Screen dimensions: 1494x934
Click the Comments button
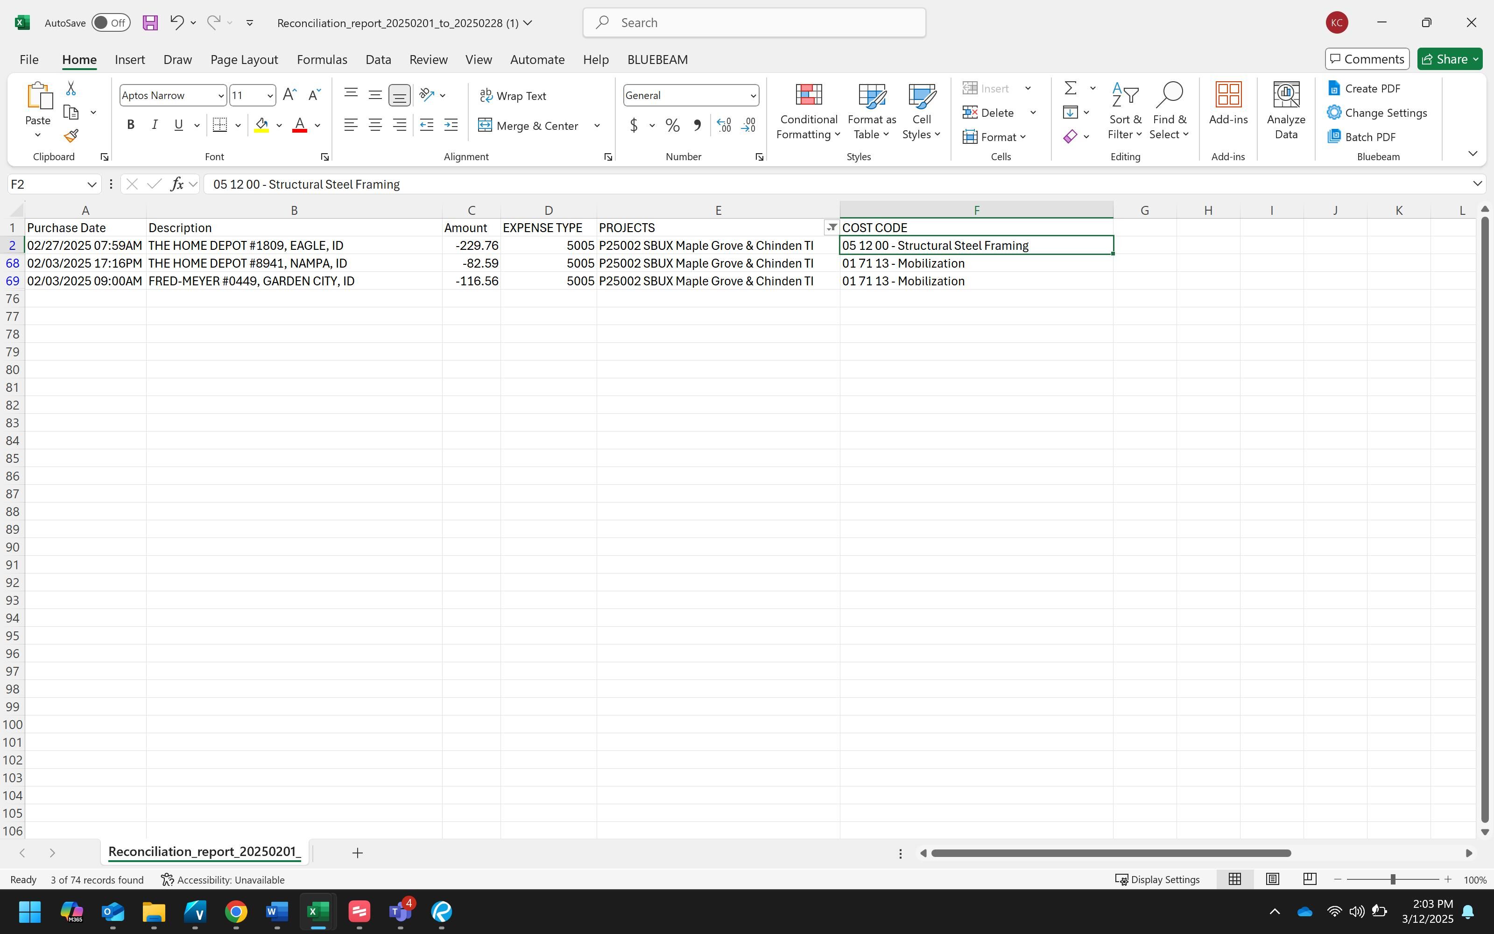(x=1367, y=59)
